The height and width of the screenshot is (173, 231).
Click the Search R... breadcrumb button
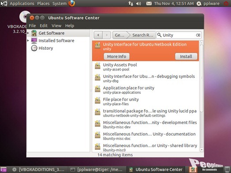[x=142, y=35]
